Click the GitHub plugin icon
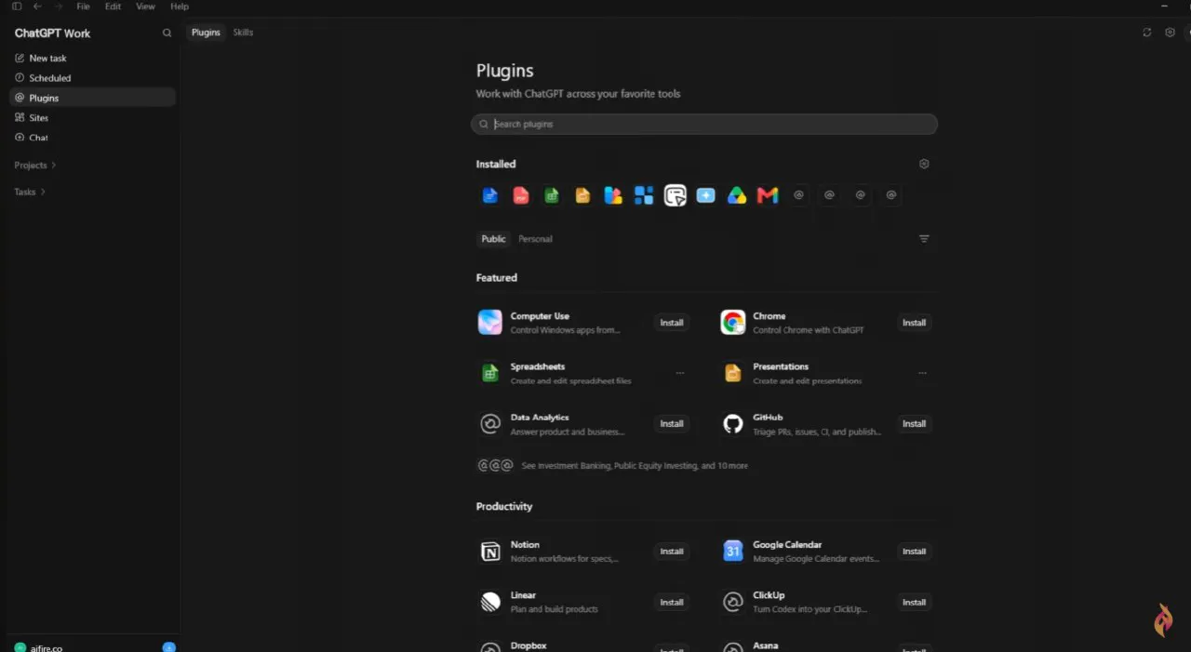The height and width of the screenshot is (652, 1191). coord(733,424)
